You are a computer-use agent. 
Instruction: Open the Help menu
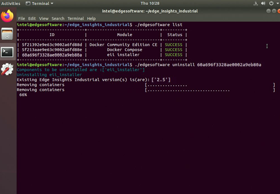pos(91,19)
